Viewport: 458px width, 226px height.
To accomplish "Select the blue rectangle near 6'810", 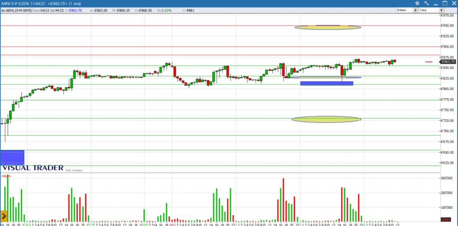I will tap(327, 83).
